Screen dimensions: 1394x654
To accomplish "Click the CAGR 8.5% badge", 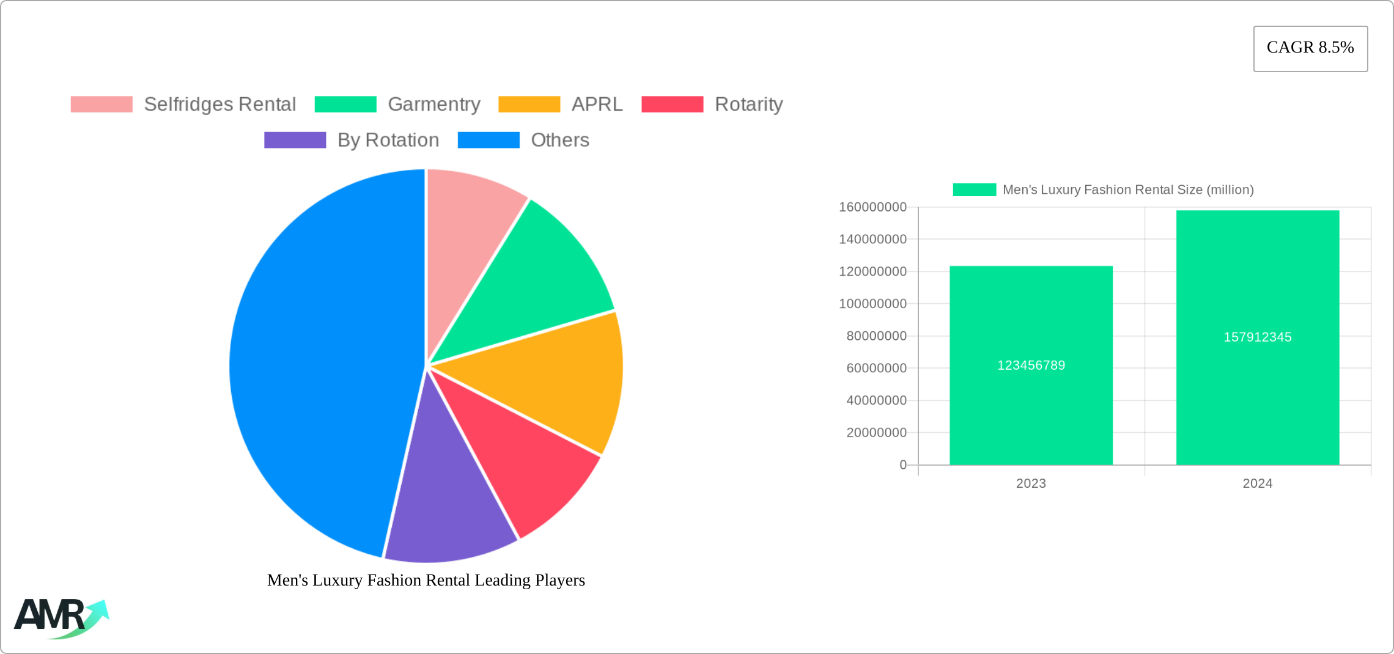I will tap(1310, 48).
